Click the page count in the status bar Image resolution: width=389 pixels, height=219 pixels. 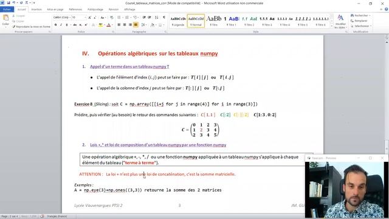coord(10,217)
